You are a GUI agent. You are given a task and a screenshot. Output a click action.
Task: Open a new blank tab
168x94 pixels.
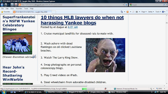pos(54,12)
